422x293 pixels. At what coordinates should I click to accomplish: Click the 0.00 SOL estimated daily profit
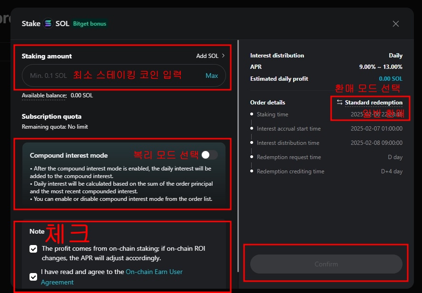point(391,79)
